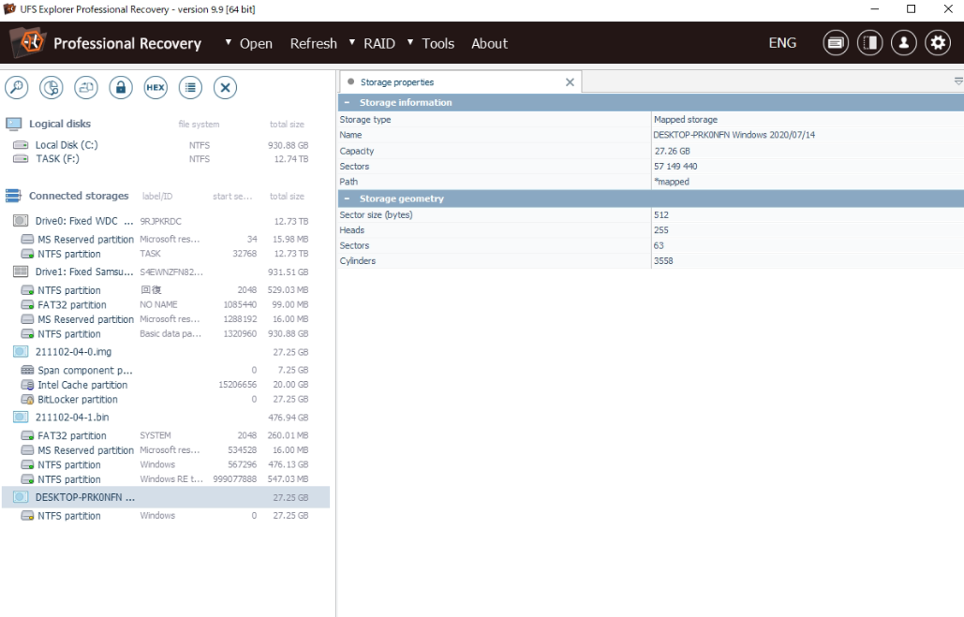Click the Logical disks monitor icon
Image resolution: width=964 pixels, height=617 pixels.
click(13, 125)
